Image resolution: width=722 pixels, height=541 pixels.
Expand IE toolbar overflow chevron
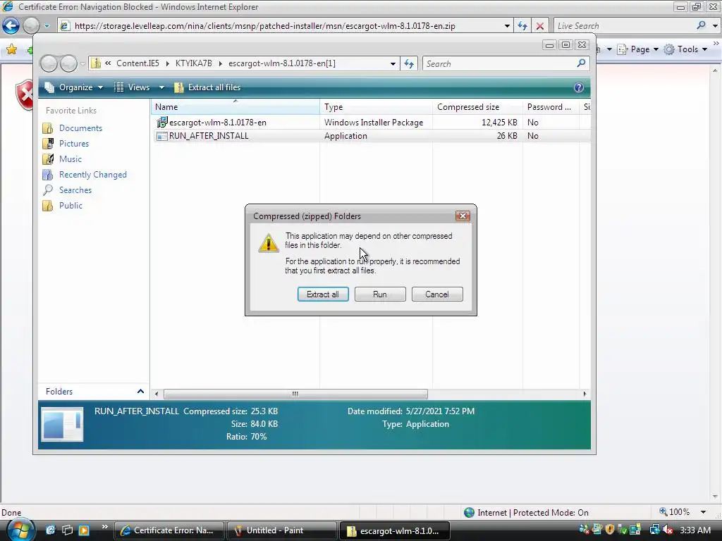[x=716, y=43]
